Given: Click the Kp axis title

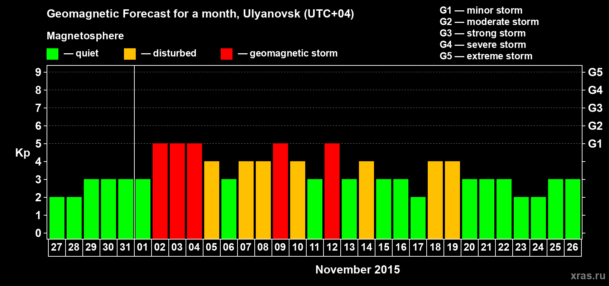Looking at the screenshot, I should (x=23, y=153).
